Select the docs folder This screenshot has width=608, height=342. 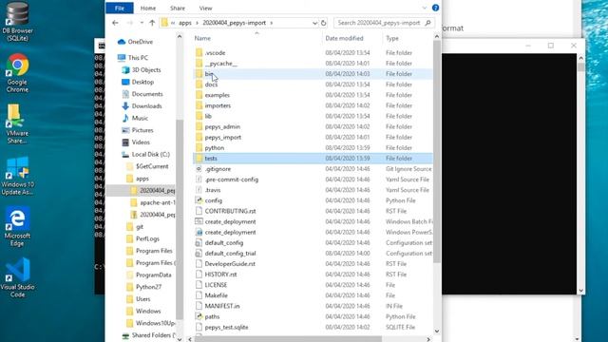click(211, 85)
